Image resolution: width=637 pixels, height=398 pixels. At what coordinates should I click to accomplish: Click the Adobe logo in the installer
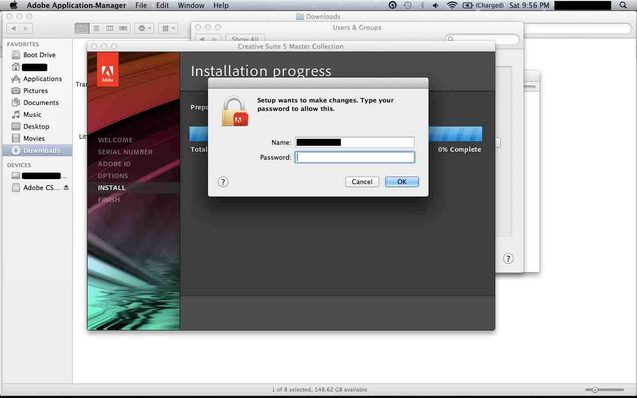107,69
